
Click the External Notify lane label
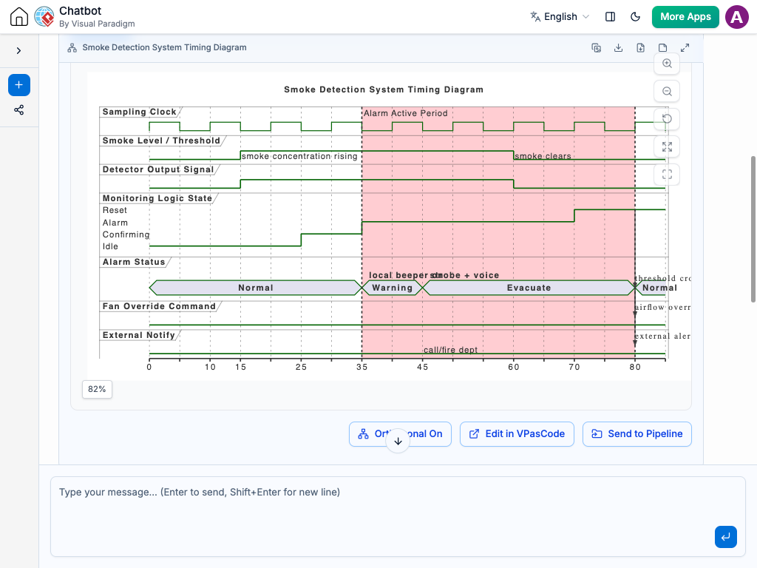(138, 335)
